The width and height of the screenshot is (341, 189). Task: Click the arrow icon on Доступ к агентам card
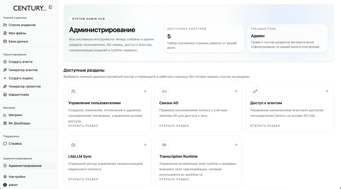(x=327, y=91)
